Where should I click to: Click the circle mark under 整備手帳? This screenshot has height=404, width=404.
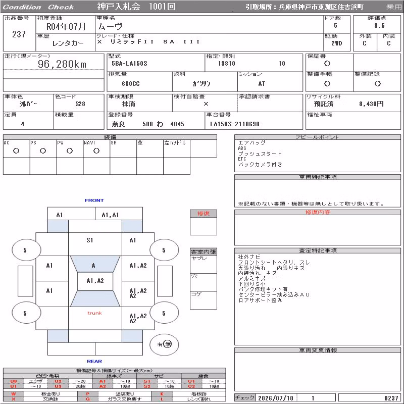[x=327, y=83]
